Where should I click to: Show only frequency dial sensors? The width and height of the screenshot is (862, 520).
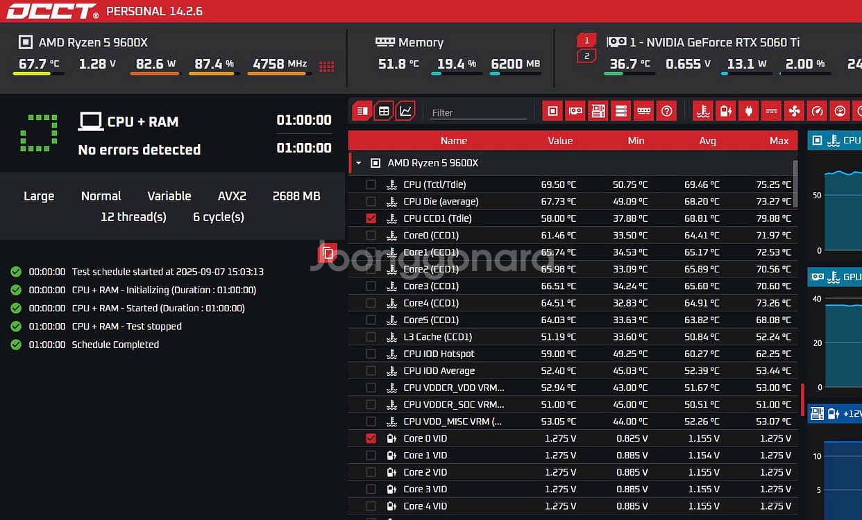coord(840,111)
